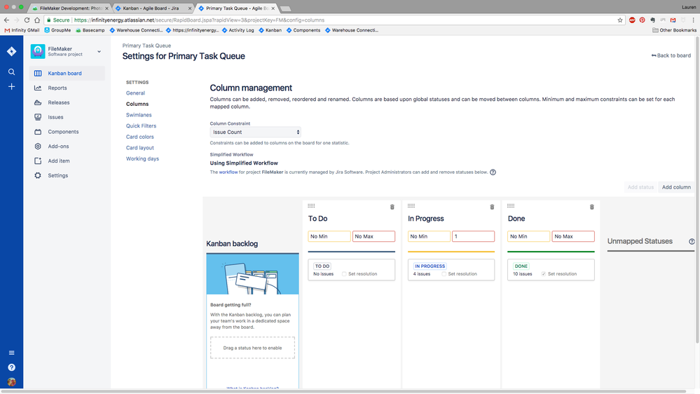Viewport: 700px width, 394px height.
Task: Open the workflow link in description
Action: [x=228, y=172]
